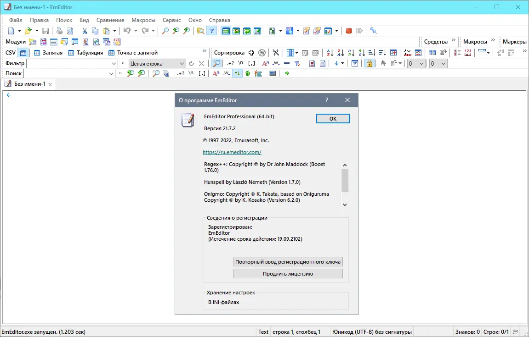Screen dimensions: 529x337
Task: Click the credits scroll down arrow
Action: tap(345, 204)
